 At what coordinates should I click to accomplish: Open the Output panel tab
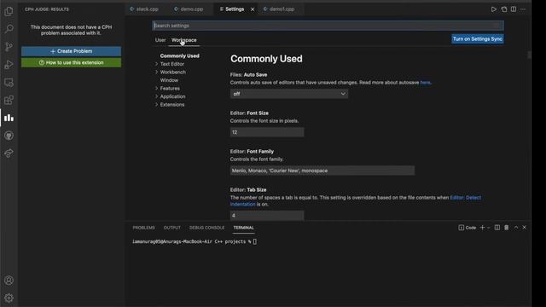pyautogui.click(x=172, y=228)
